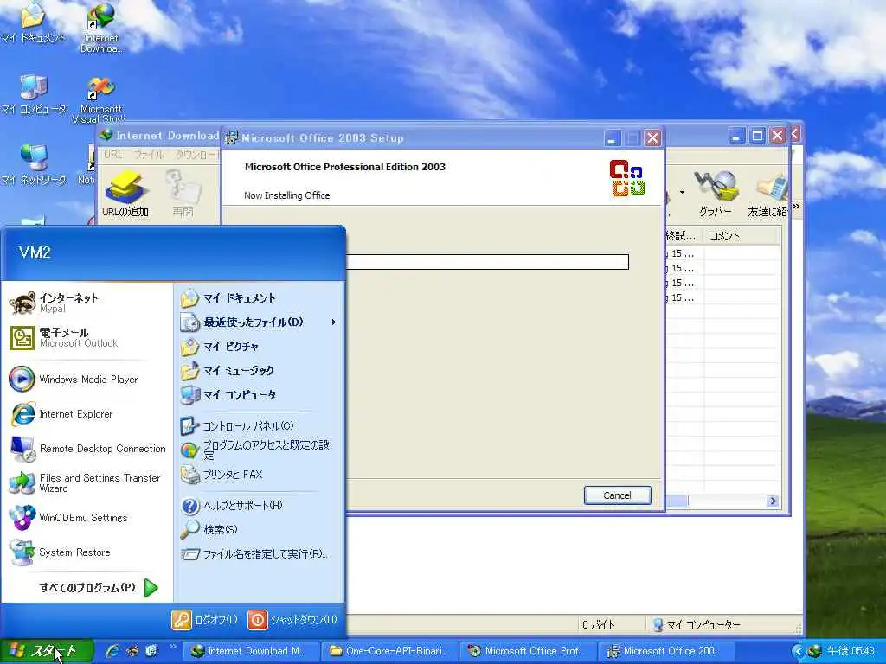The image size is (886, 664).
Task: Launch Internet Explorer from Quick Launch
Action: (112, 651)
